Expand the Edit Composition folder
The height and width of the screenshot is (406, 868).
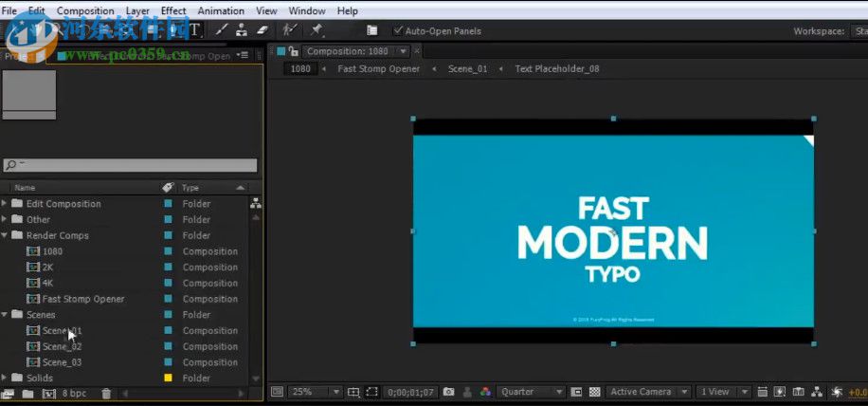[5, 204]
